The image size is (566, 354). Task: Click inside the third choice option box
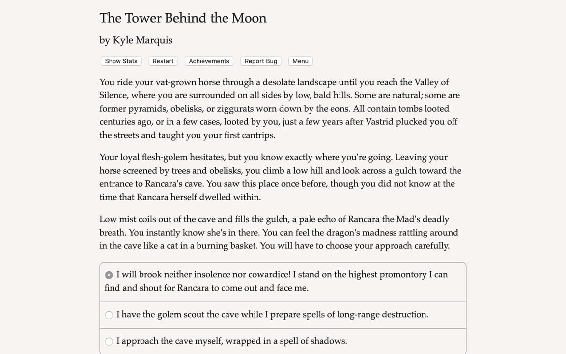[x=283, y=341]
